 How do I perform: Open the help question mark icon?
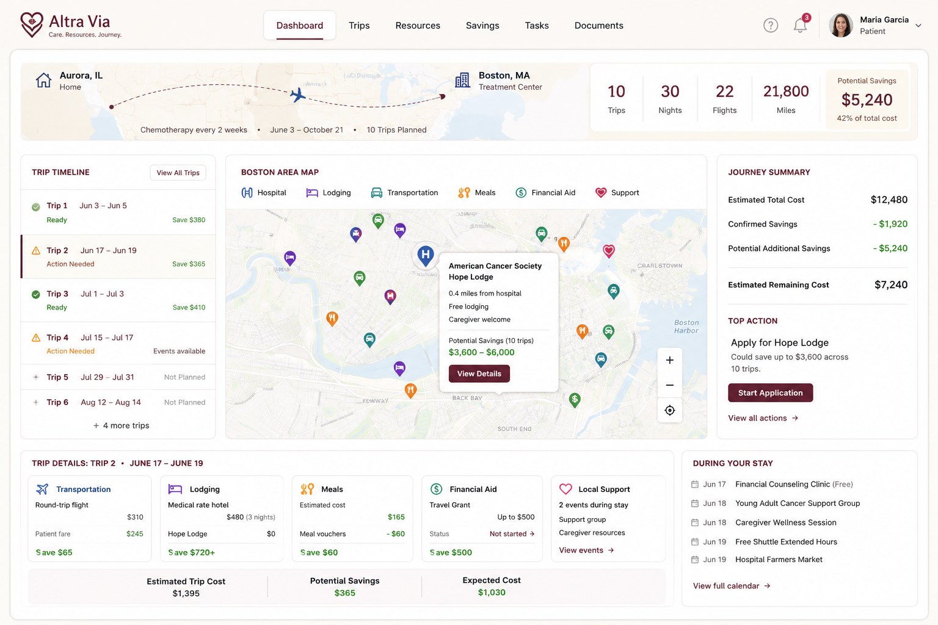pos(771,25)
